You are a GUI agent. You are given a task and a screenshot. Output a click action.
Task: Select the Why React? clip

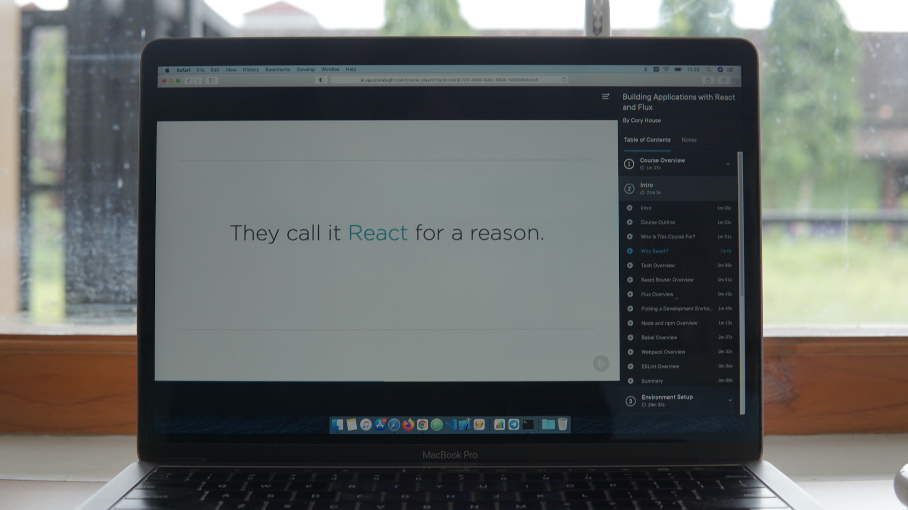[679, 251]
